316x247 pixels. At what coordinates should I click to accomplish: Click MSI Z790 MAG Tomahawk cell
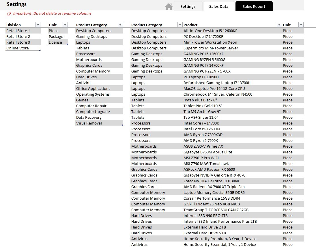click(232, 164)
